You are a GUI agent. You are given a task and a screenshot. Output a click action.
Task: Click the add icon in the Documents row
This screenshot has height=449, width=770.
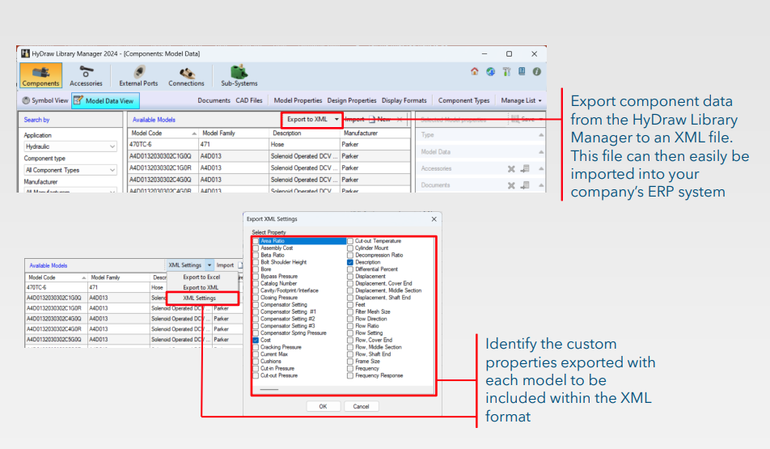click(525, 185)
